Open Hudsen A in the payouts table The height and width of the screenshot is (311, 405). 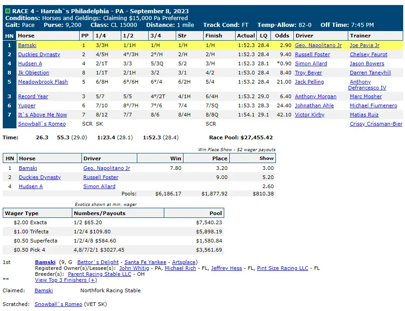[x=31, y=186]
